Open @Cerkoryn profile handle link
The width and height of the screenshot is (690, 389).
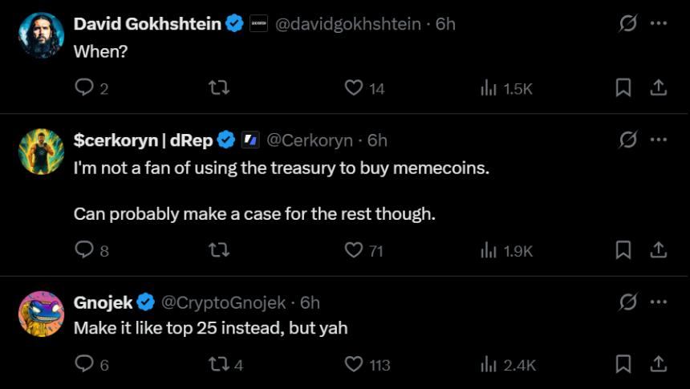click(x=309, y=140)
